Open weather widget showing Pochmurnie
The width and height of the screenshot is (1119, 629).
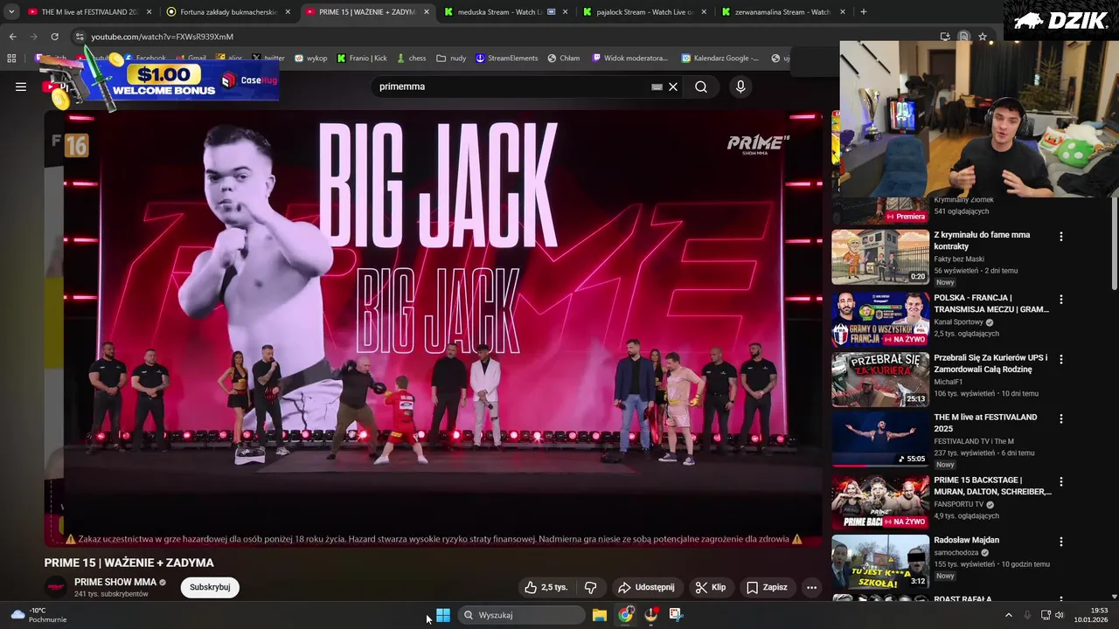coord(39,615)
